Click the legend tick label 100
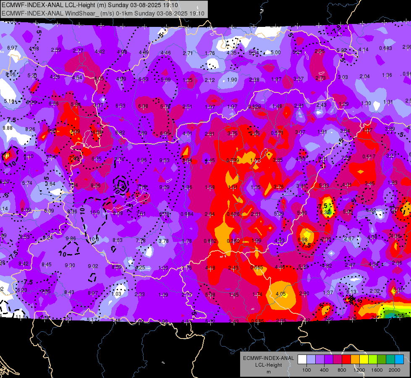411x378 pixels. pos(306,370)
